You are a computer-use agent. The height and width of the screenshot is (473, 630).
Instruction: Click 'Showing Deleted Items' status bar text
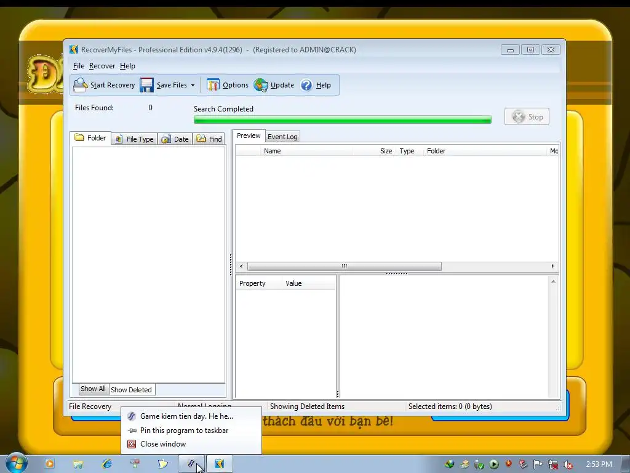(x=307, y=406)
